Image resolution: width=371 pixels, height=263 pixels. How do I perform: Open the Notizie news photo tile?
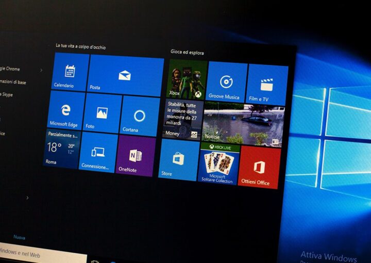pos(243,124)
